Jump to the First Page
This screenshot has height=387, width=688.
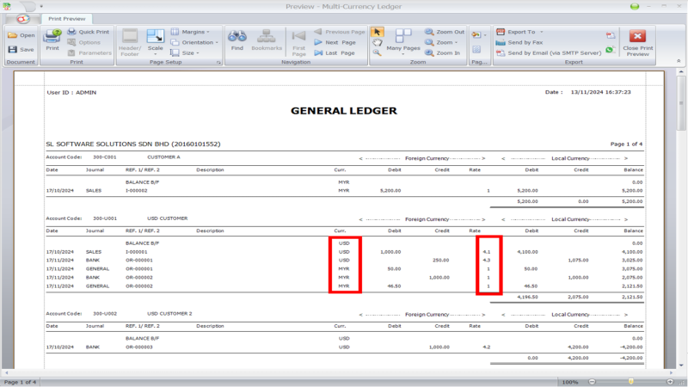(x=298, y=42)
